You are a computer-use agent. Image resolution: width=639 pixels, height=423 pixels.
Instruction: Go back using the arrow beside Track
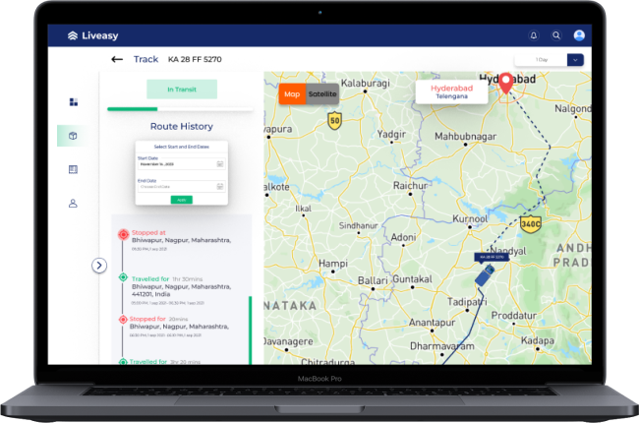pyautogui.click(x=117, y=59)
